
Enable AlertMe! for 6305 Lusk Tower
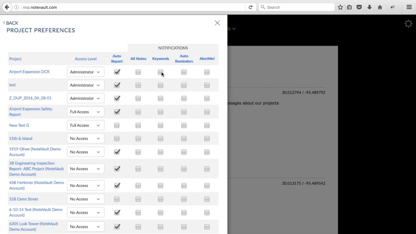(207, 227)
